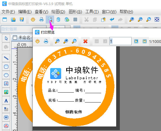161x131 pixels.
Task: Open the 查看(V) menu
Action: click(x=41, y=12)
